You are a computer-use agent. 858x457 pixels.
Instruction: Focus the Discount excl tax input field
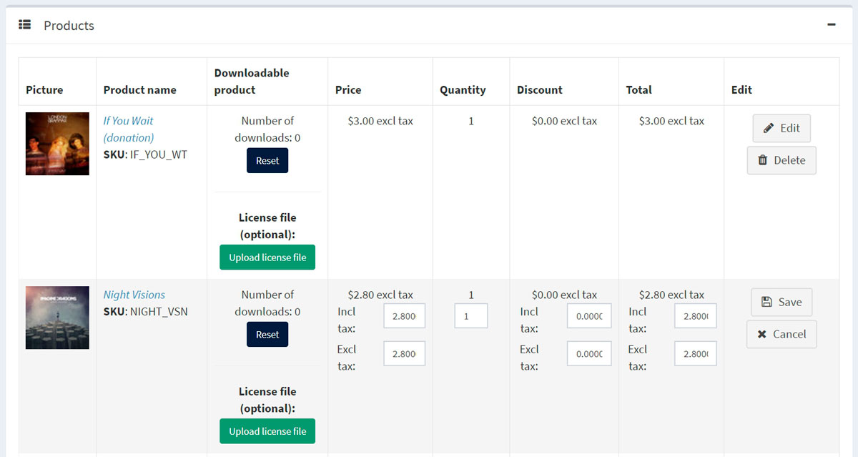(x=589, y=354)
